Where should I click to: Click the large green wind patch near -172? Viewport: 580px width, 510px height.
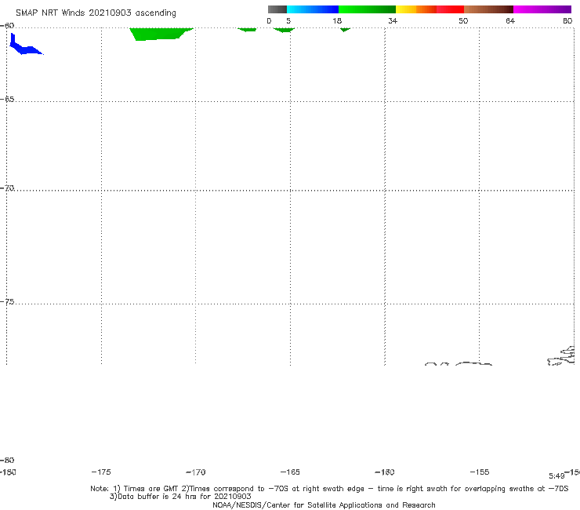161,34
